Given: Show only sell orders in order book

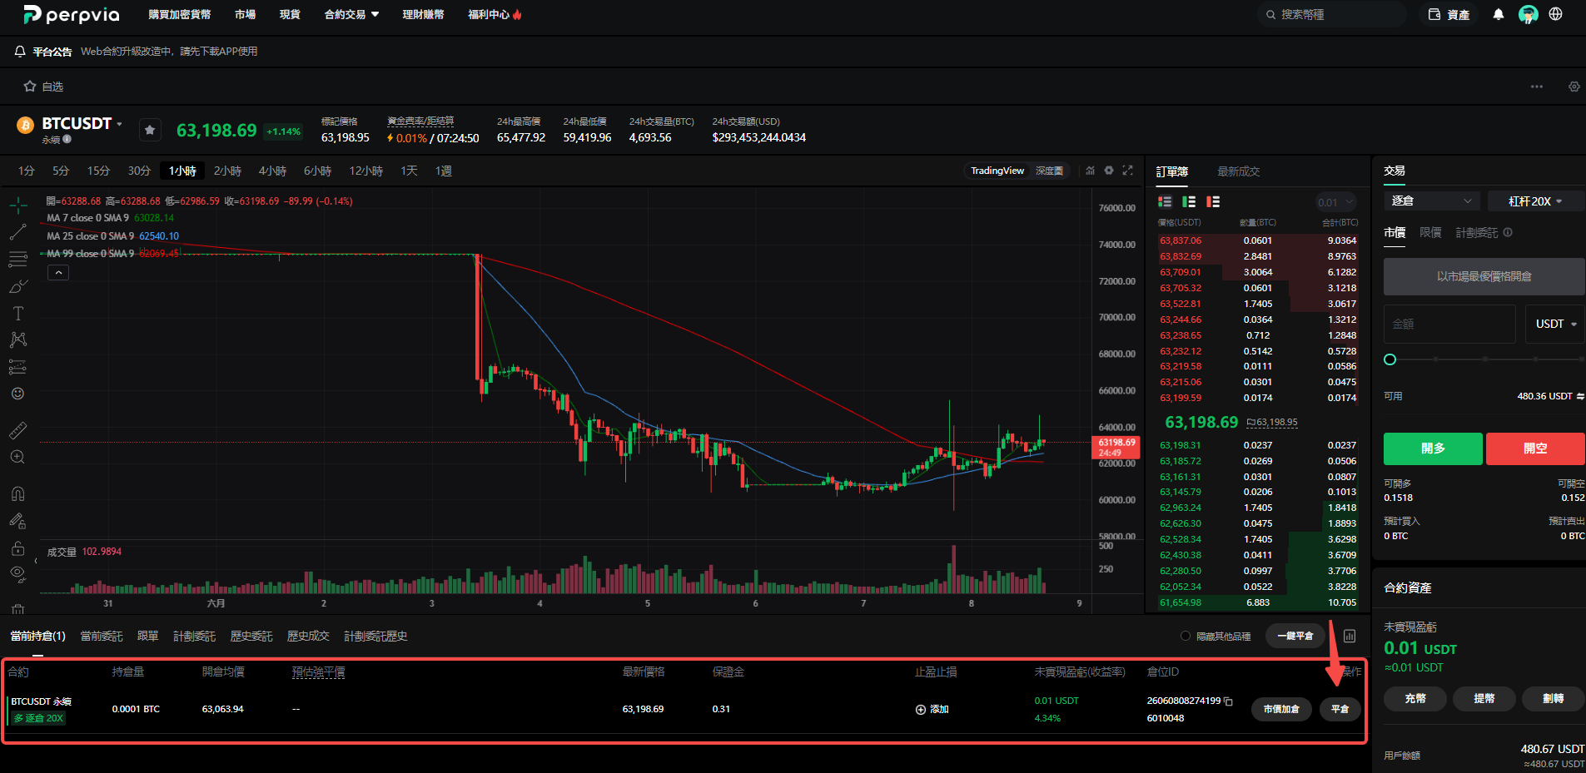Looking at the screenshot, I should (x=1213, y=201).
